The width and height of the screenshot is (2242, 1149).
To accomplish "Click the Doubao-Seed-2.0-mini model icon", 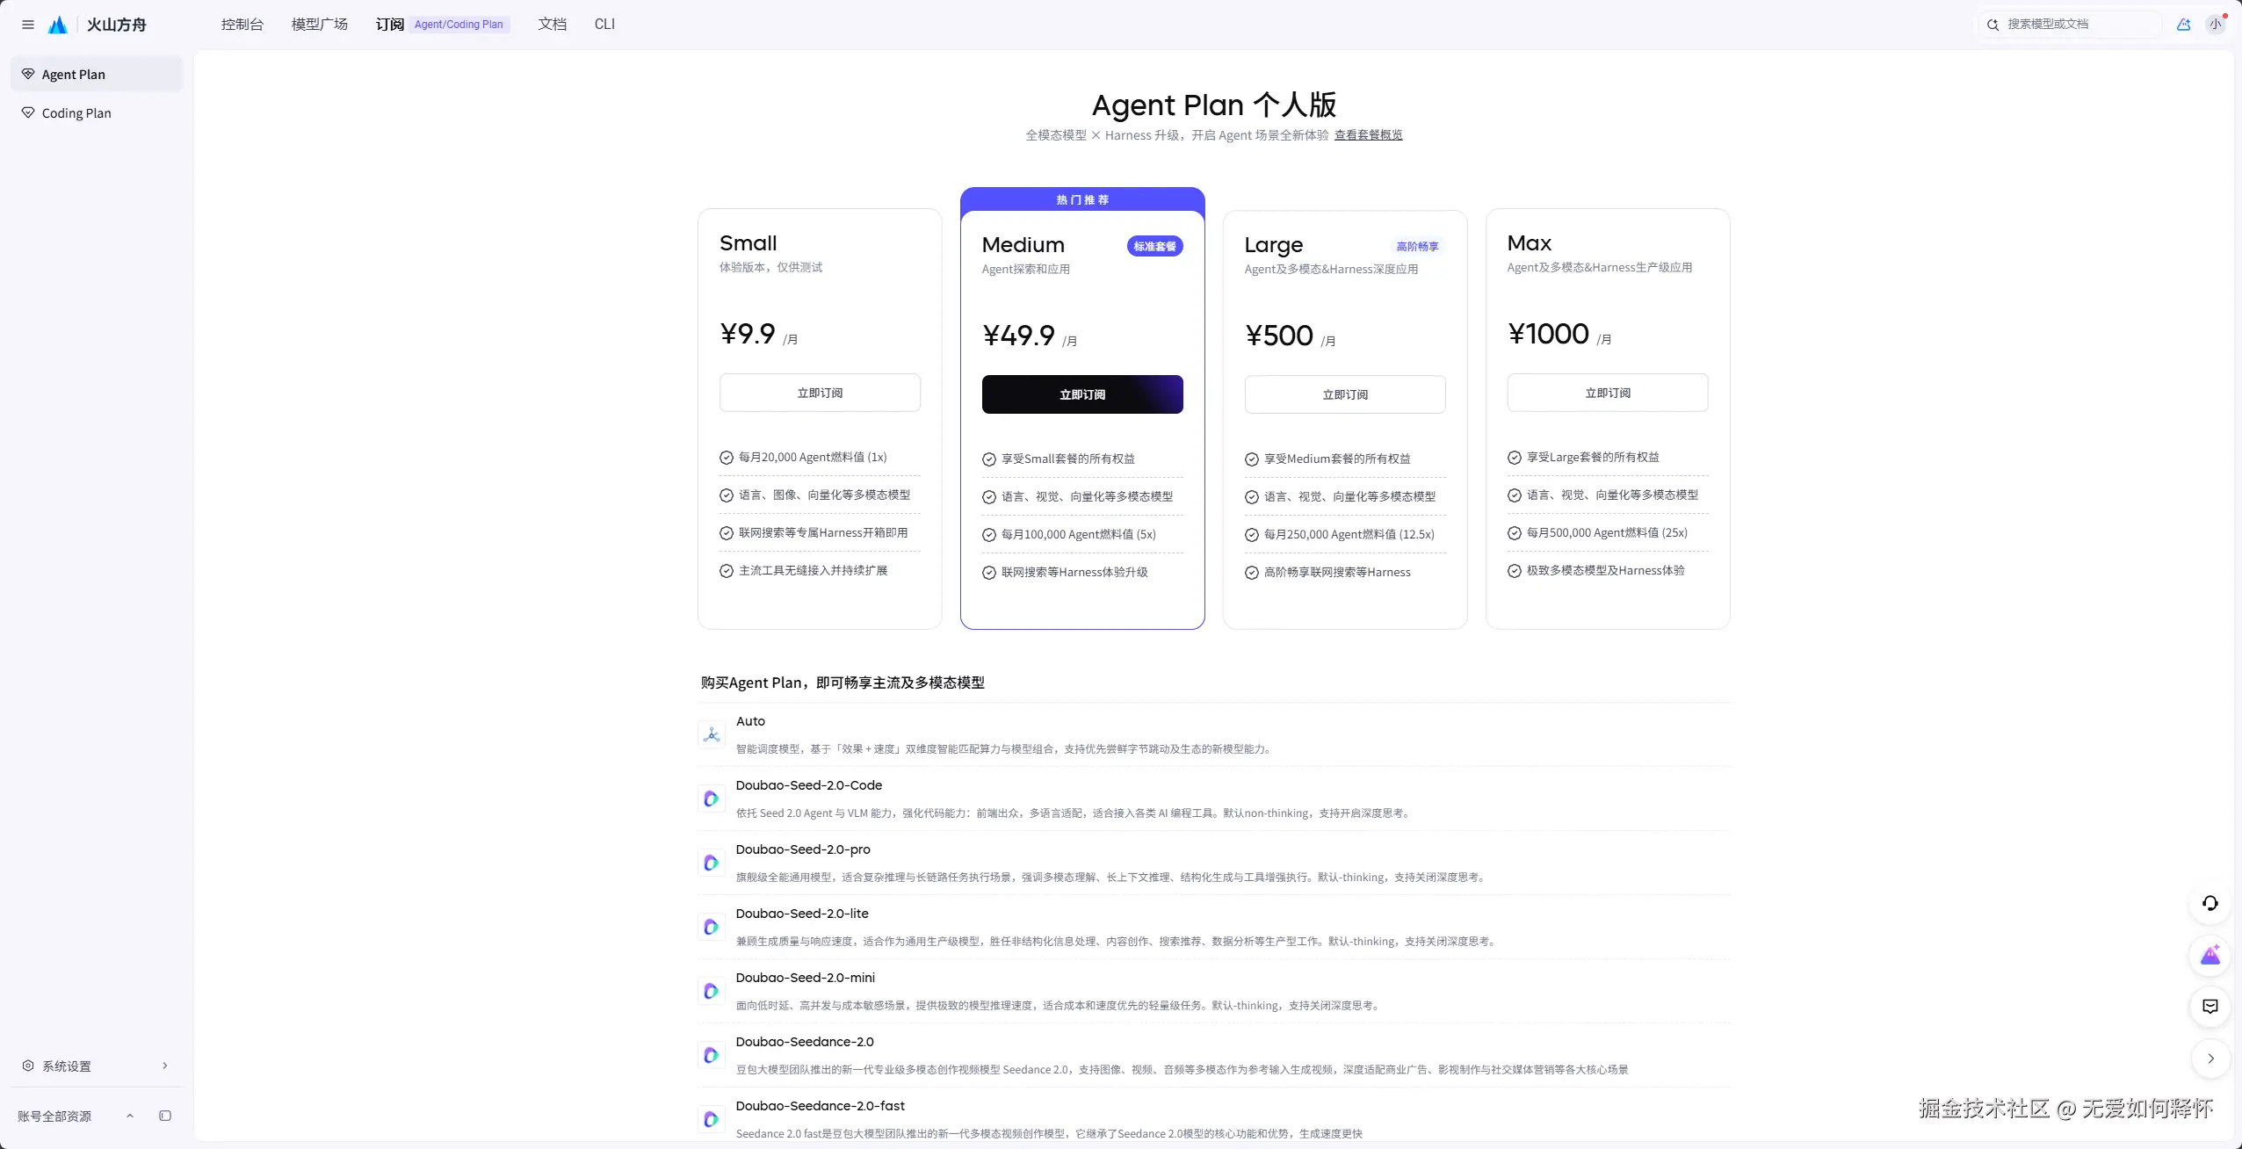I will [712, 991].
